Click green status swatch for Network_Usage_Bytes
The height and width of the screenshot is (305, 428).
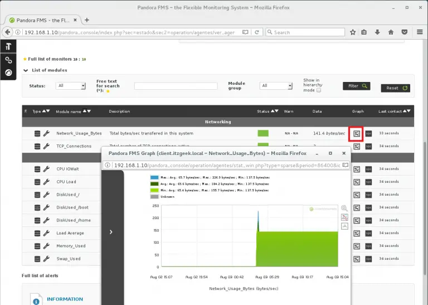click(x=263, y=134)
